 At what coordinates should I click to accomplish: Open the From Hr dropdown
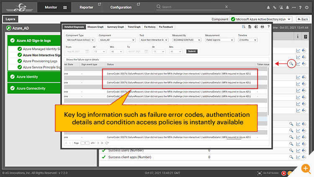pyautogui.click(x=99, y=51)
